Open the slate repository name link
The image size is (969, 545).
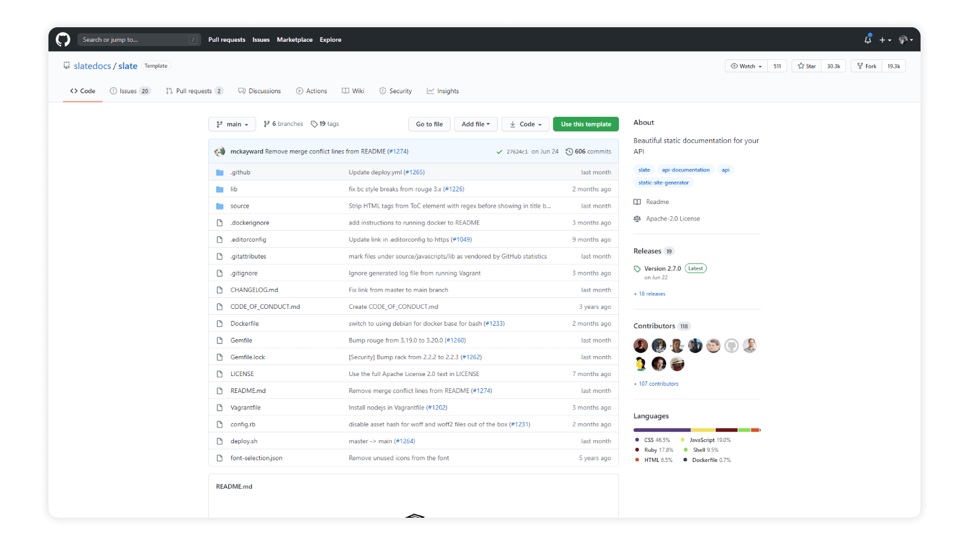pos(128,66)
